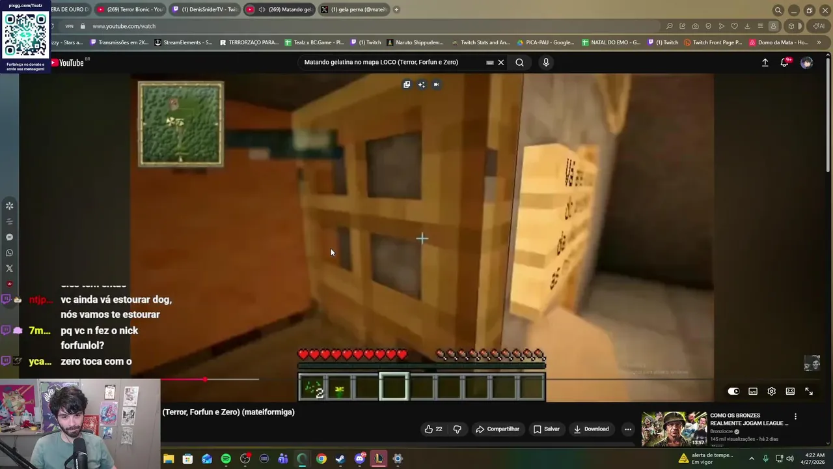Open options menu for the recommended video
Image resolution: width=833 pixels, height=469 pixels.
pyautogui.click(x=795, y=417)
